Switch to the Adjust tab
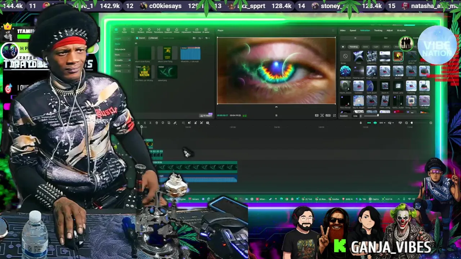Image resolution: width=461 pixels, height=259 pixels. click(x=390, y=31)
